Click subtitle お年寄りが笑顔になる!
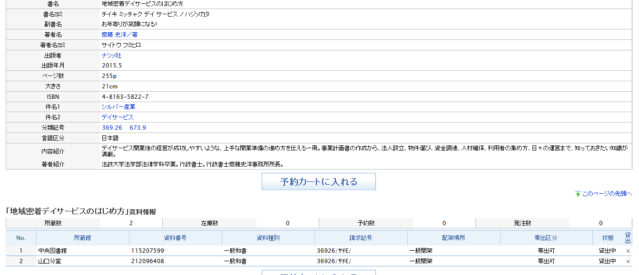The width and height of the screenshot is (639, 275). click(129, 24)
